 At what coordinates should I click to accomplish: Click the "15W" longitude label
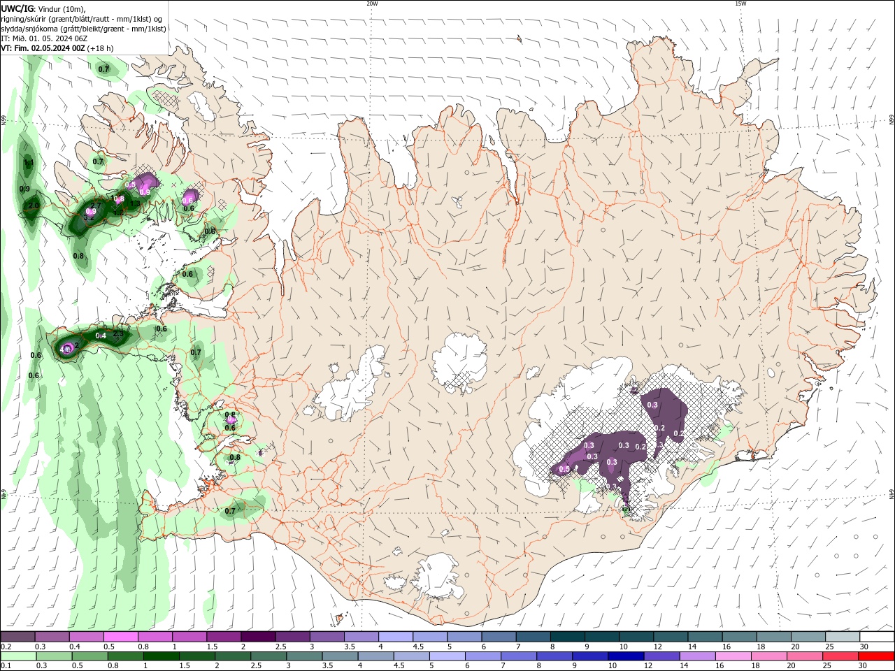coord(740,3)
